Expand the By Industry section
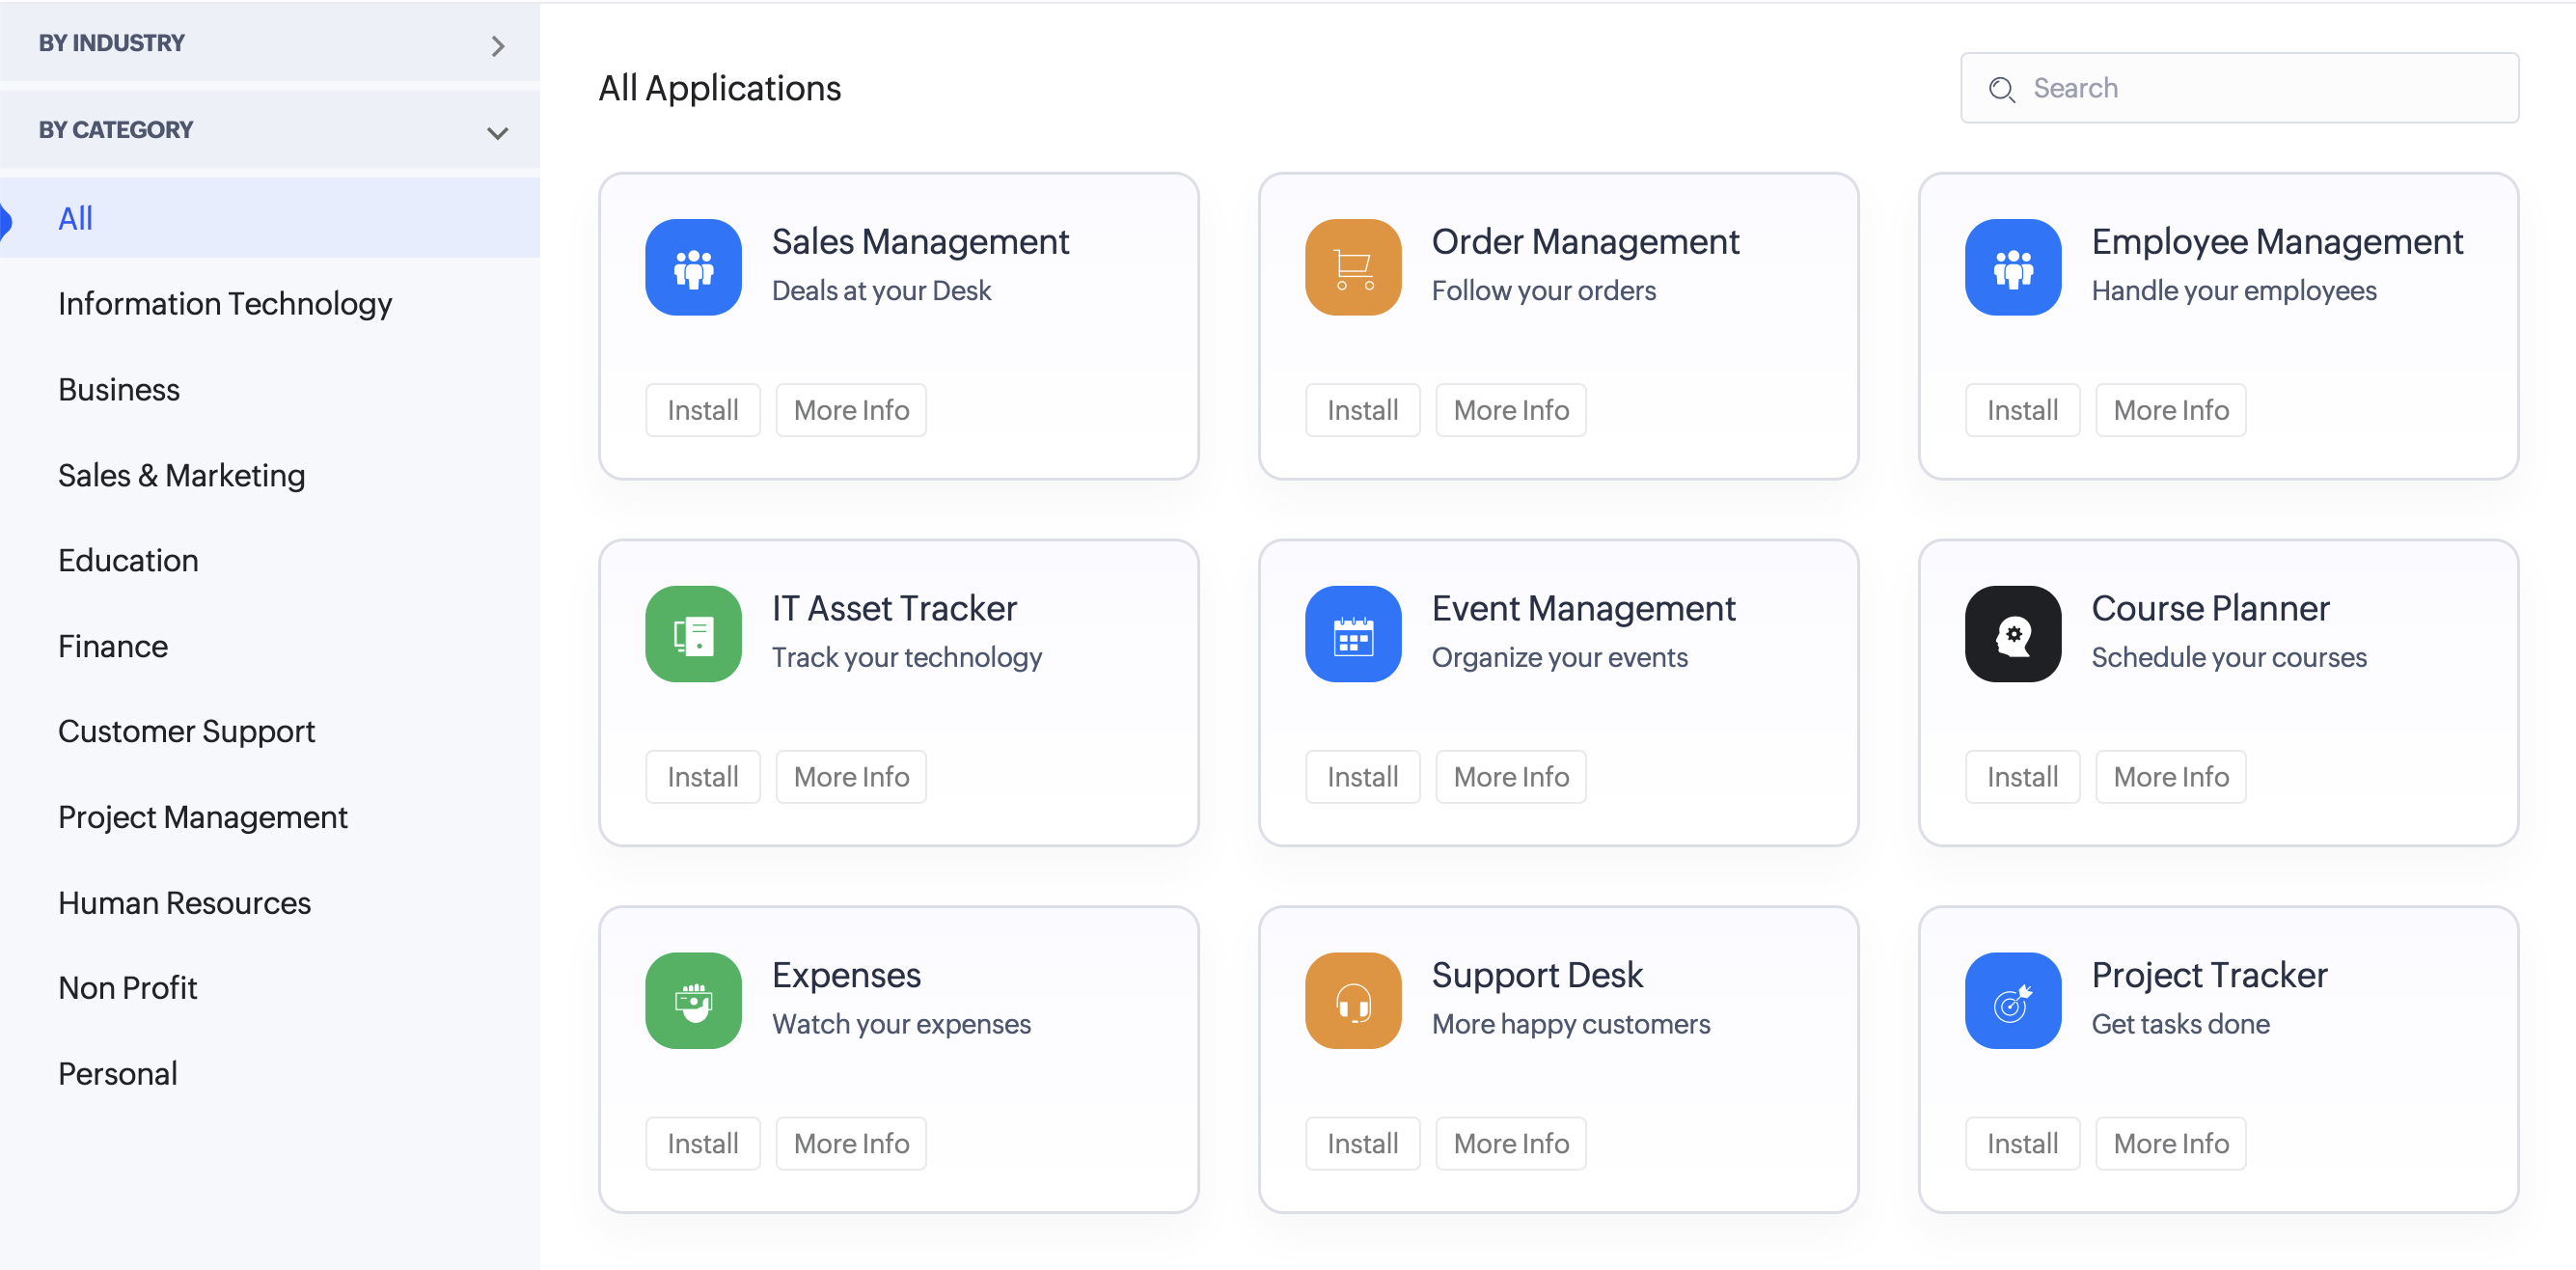2576x1270 pixels. pos(497,45)
